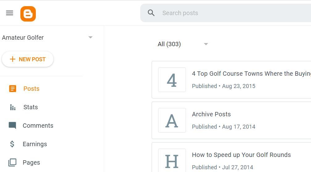311x172 pixels.
Task: Select Stats in the sidebar menu
Action: pos(31,107)
